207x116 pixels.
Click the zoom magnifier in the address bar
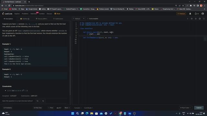coord(176,6)
